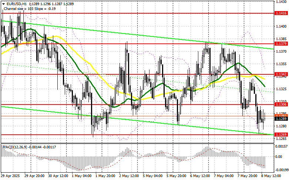This screenshot has width=289, height=180.
Task: Click the '6 May 12:00' time label
Action: pyautogui.click(x=200, y=176)
